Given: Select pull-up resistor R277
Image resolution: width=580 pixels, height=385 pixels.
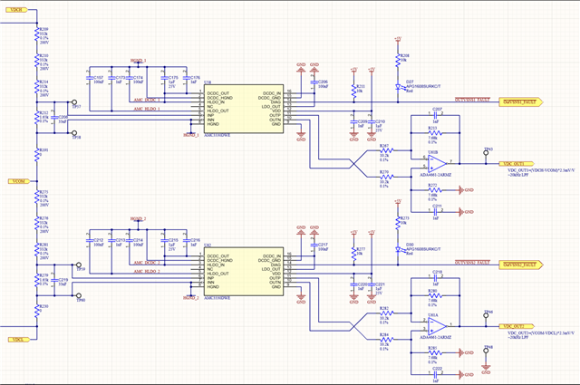Looking at the screenshot, I should coord(354,253).
